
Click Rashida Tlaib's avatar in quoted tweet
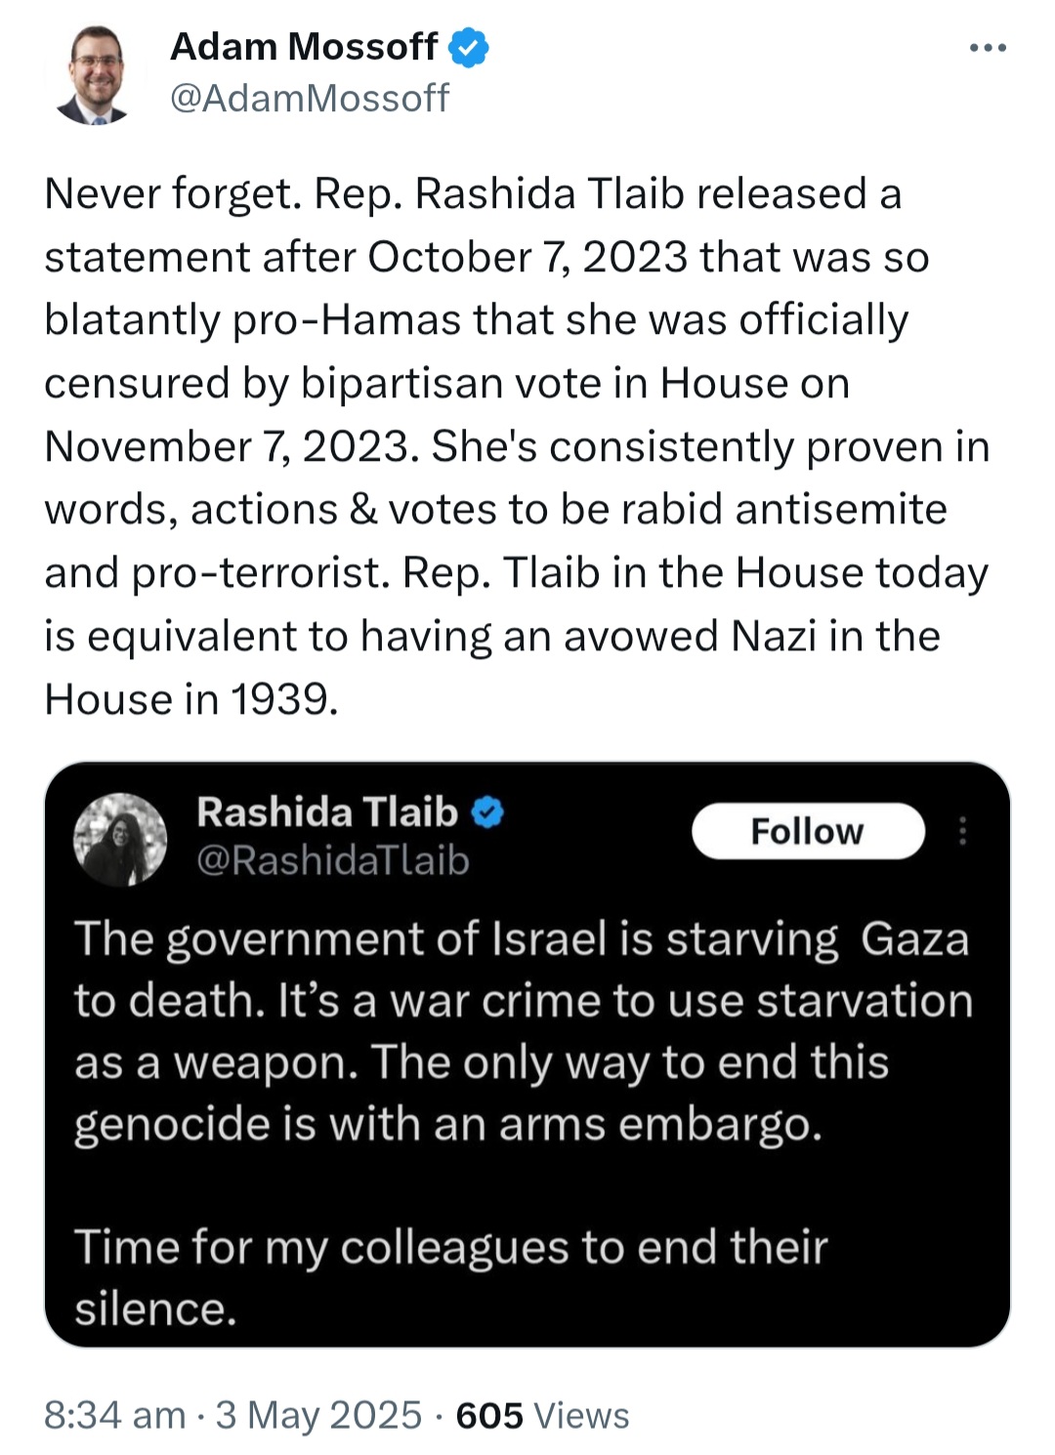121,840
